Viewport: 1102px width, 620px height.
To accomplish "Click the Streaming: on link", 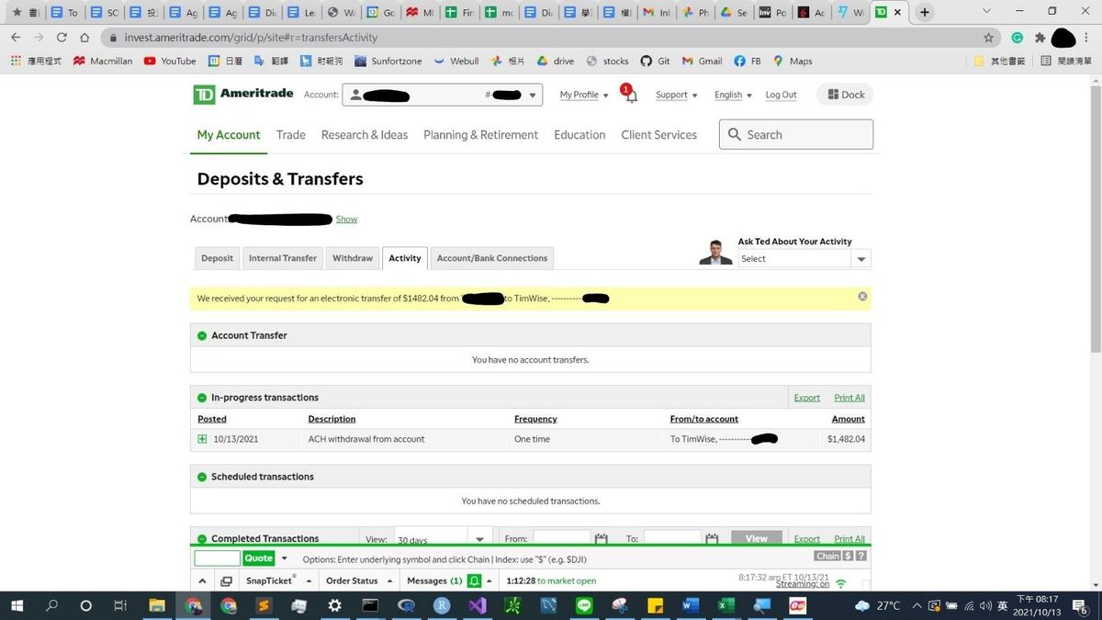I will (803, 584).
